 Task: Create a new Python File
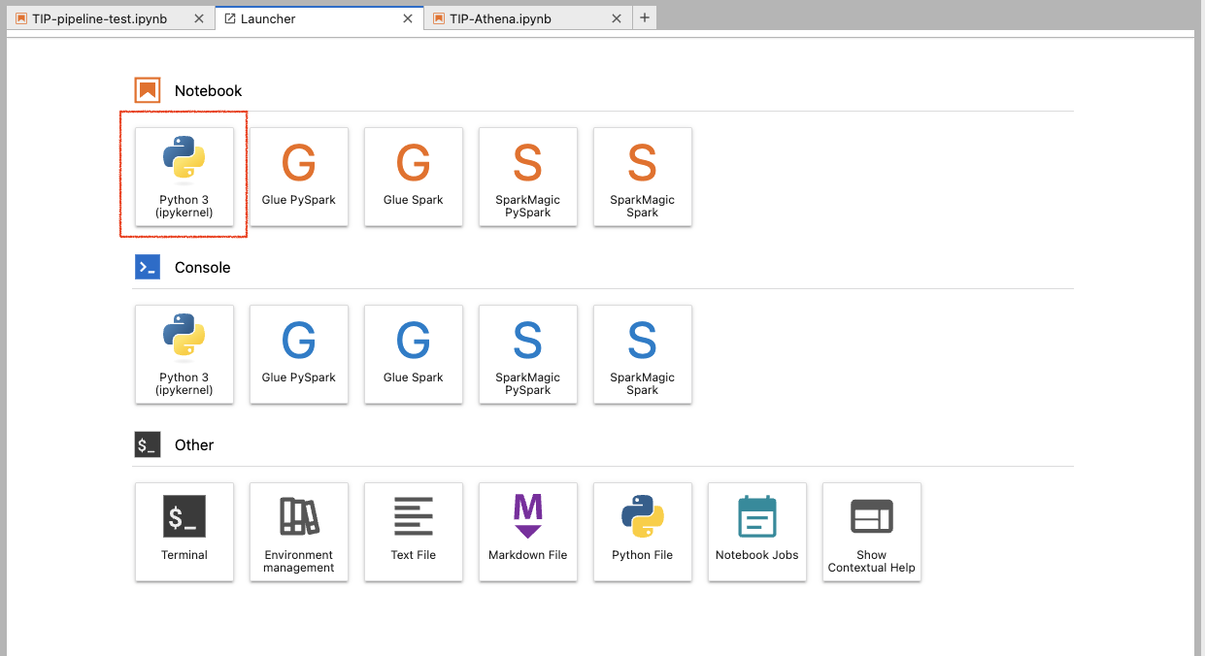point(643,532)
